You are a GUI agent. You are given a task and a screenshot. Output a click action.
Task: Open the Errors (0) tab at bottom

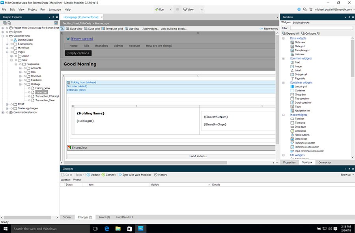[105, 217]
